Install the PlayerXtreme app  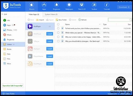click(x=50, y=56)
